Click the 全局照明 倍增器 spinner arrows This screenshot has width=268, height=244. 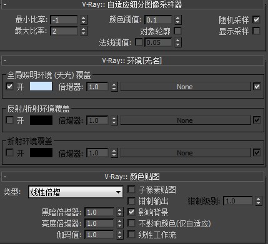114,87
